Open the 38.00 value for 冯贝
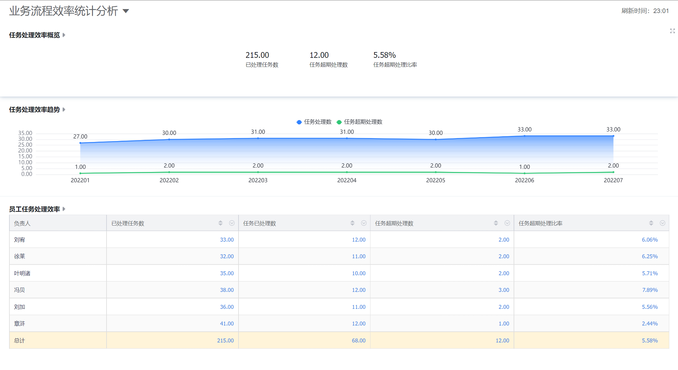678x370 pixels. pos(227,290)
